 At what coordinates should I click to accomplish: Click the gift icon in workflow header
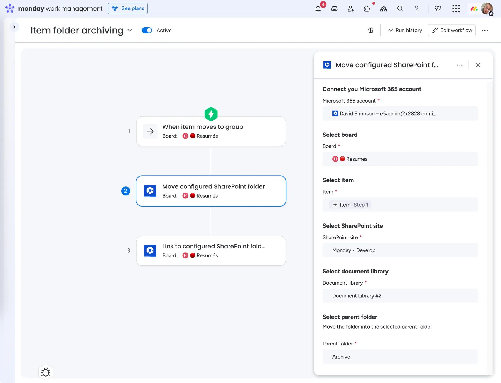370,30
